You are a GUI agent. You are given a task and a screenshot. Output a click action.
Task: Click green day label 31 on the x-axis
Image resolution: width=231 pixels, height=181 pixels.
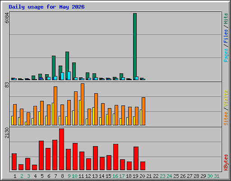click(x=217, y=176)
